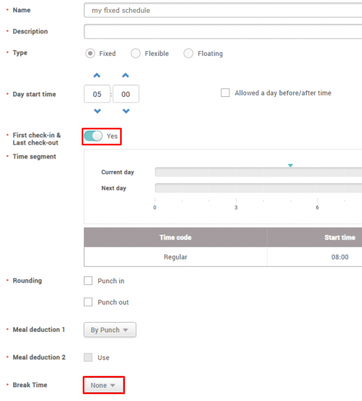Click the Description input field
Screen dimensions: 362x401
tap(223, 31)
